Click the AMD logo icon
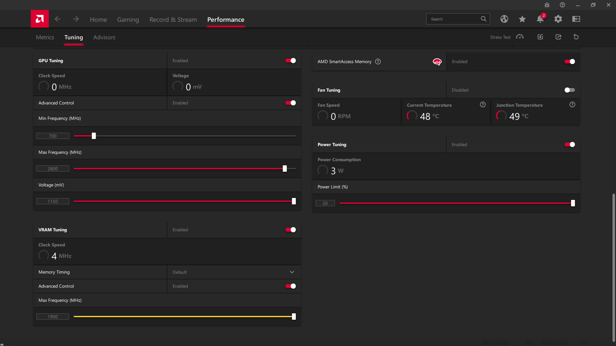Screen dimensions: 616x346 (40, 19)
